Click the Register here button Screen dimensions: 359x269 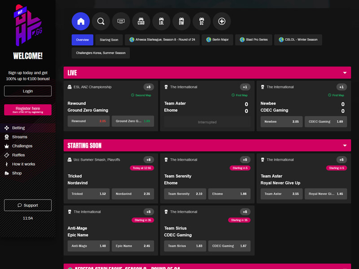pyautogui.click(x=28, y=110)
